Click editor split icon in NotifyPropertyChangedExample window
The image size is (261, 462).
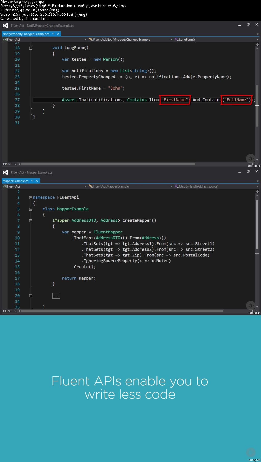point(257,44)
